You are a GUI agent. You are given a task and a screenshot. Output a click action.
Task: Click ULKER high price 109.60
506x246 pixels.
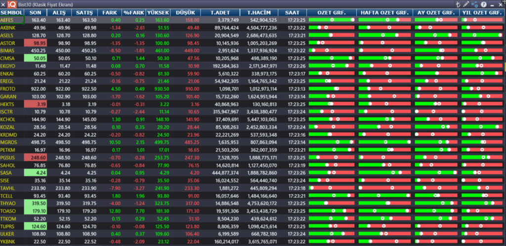[162, 234]
